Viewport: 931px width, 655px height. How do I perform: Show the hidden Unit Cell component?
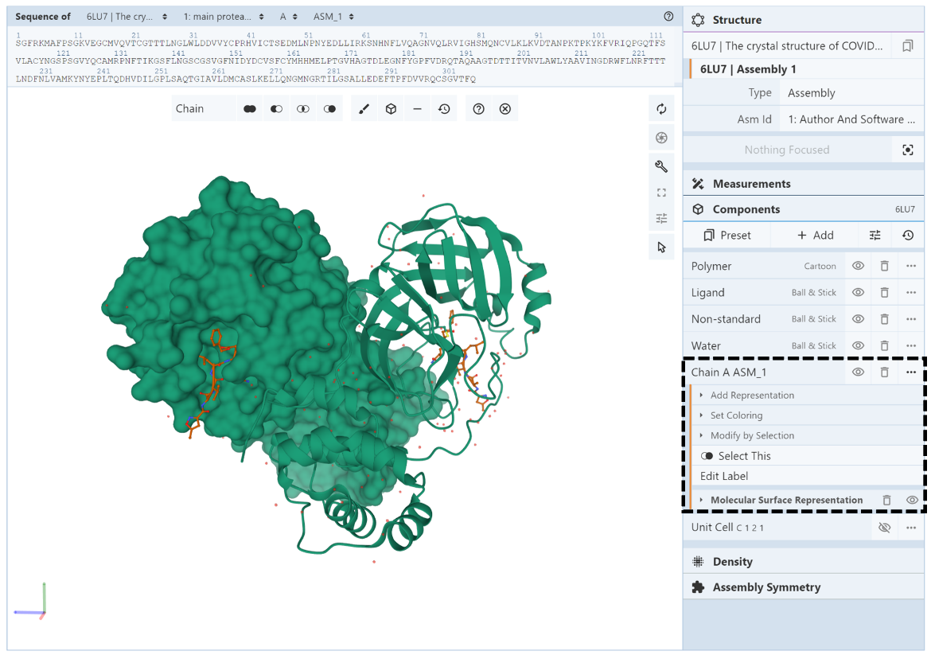884,528
